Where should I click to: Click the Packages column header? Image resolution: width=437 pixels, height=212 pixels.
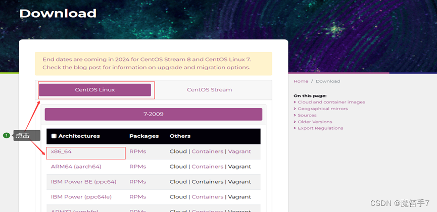pos(144,136)
